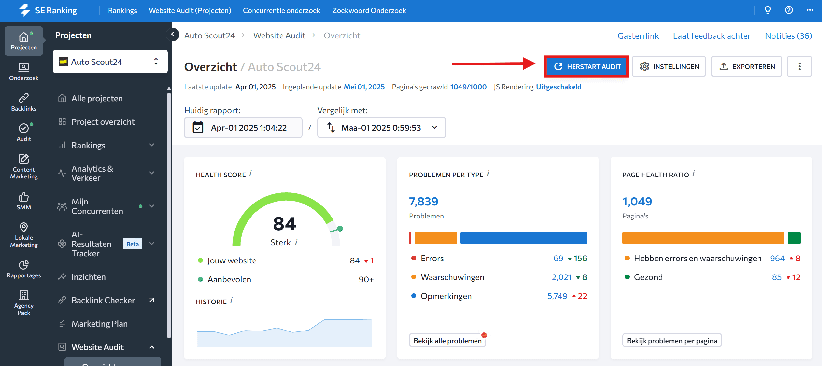Open Content Marketing in the left rail
The width and height of the screenshot is (822, 366).
24,166
